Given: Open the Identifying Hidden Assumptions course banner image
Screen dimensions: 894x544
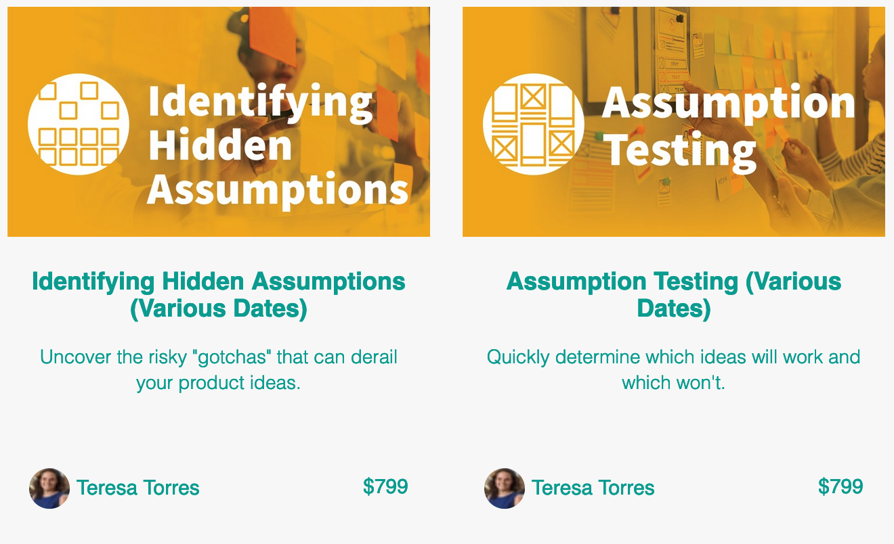Looking at the screenshot, I should coord(219,122).
